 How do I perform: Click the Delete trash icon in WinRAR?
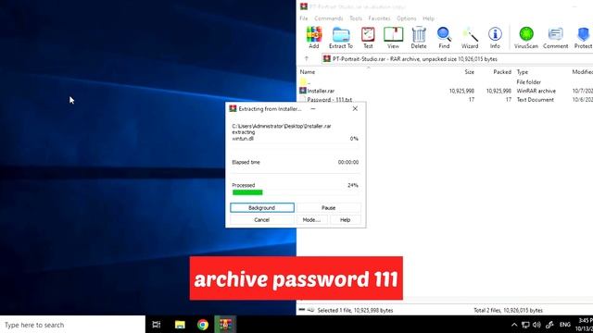point(419,37)
